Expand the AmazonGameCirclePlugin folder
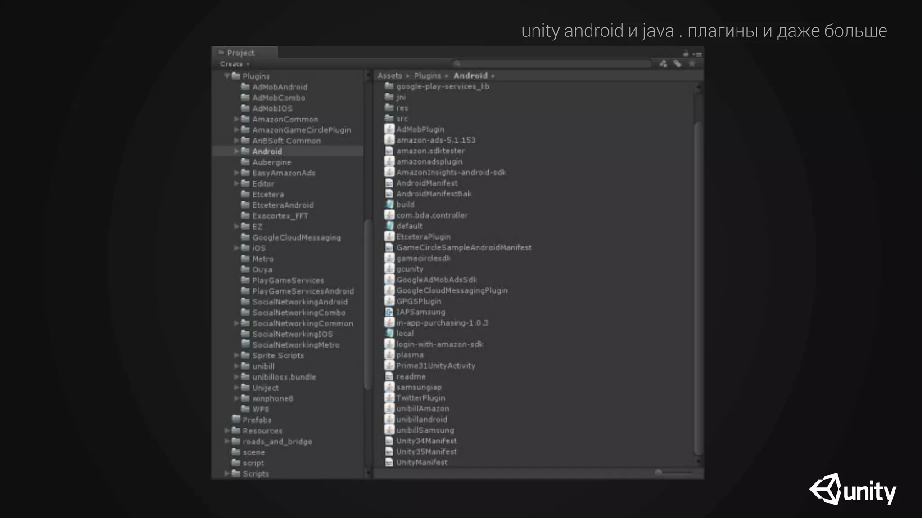Viewport: 922px width, 518px height. coord(236,129)
